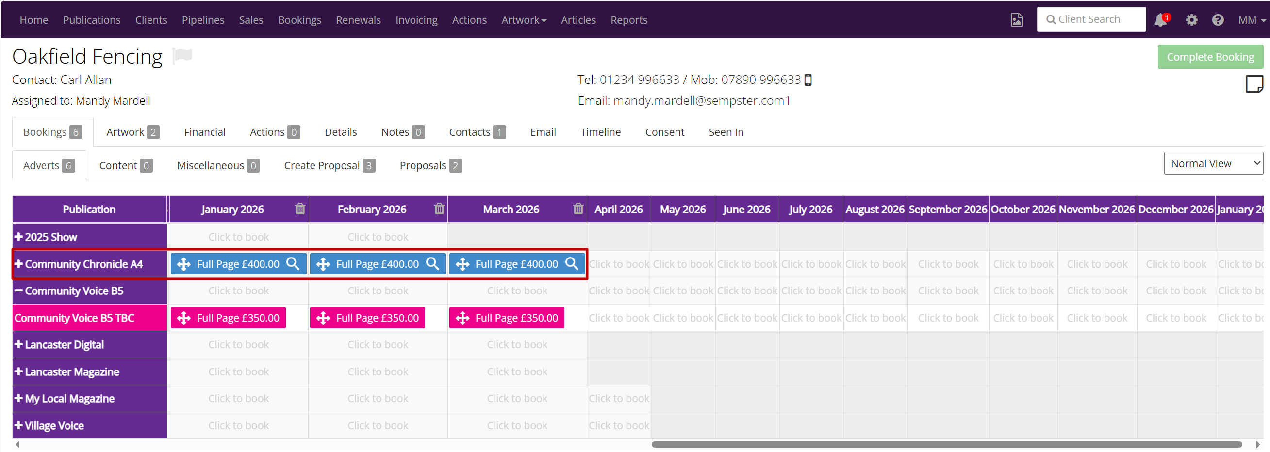Click move handle on February Full Page £350.00
1270x452 pixels.
[x=323, y=318]
